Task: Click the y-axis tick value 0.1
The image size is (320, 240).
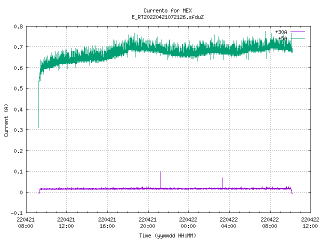Action: click(18, 171)
